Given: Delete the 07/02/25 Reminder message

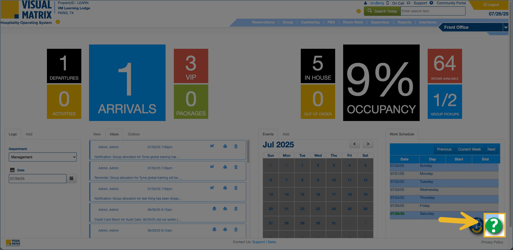Looking at the screenshot, I should [236, 167].
